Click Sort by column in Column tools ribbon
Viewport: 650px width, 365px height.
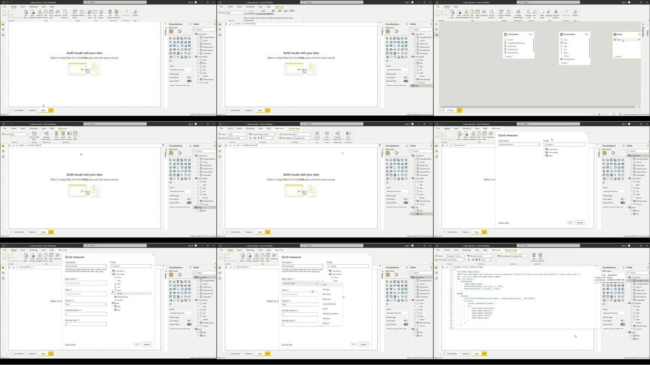[317, 135]
